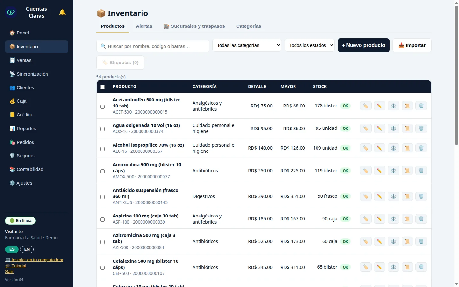
Task: Delete Aspirina 100 mg via trash icon
Action: click(421, 219)
